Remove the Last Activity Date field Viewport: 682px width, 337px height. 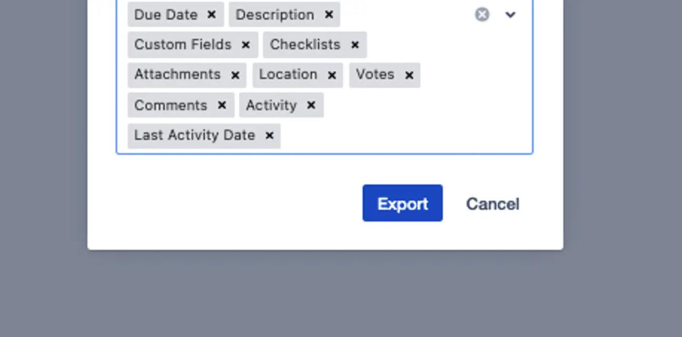pos(269,135)
